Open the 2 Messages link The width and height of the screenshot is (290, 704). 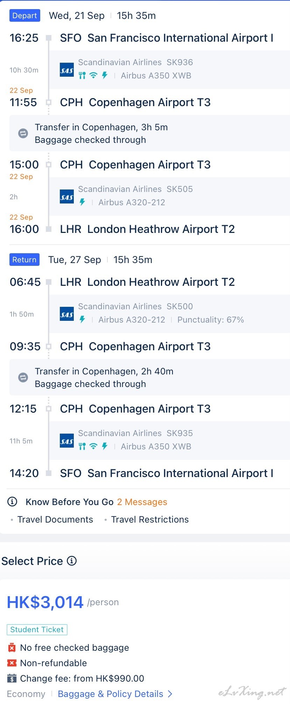click(142, 502)
